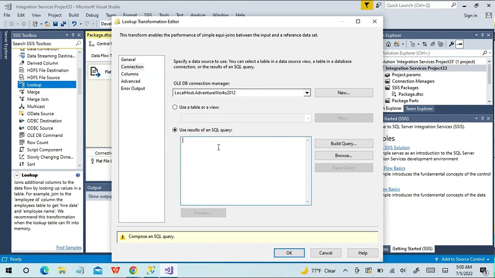Select HDFS File Source in SSIS Toolbox
The image size is (495, 278).
tap(43, 78)
